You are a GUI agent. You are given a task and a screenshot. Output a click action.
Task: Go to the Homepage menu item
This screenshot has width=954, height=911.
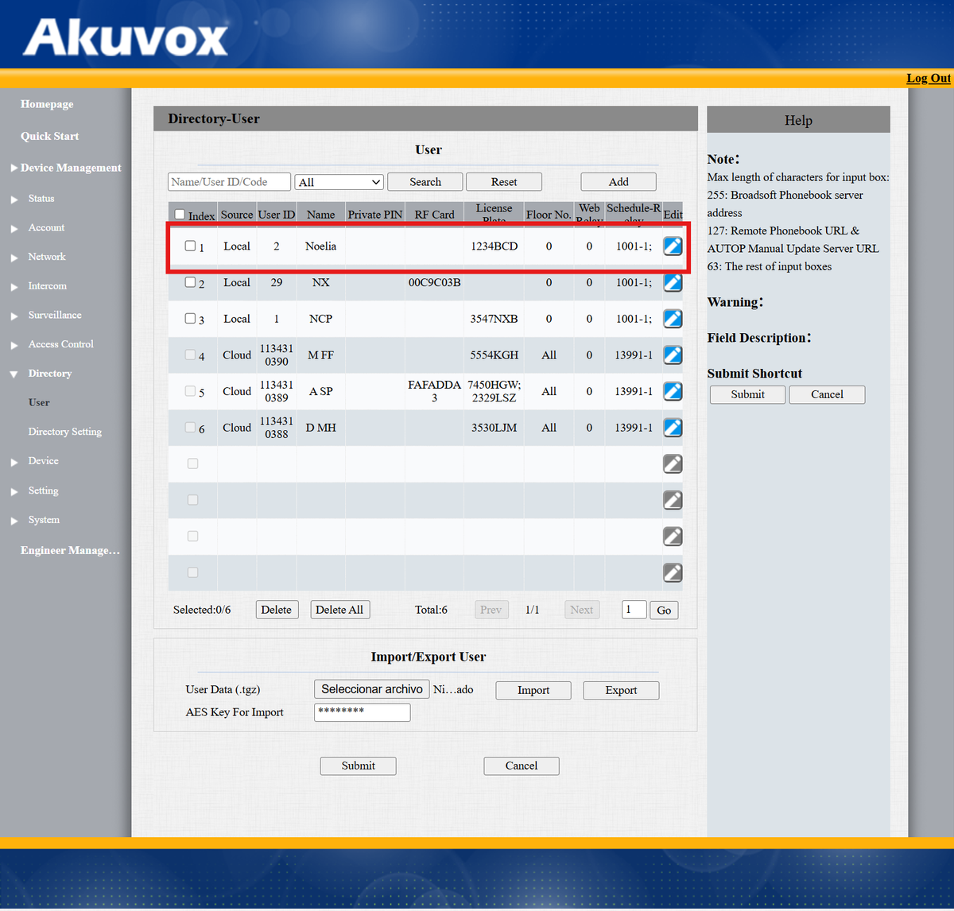coord(47,104)
